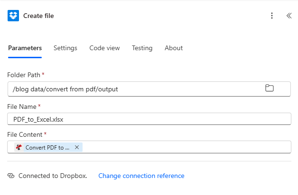The image size is (298, 195).
Task: Collapse the Create file panel
Action: click(289, 16)
